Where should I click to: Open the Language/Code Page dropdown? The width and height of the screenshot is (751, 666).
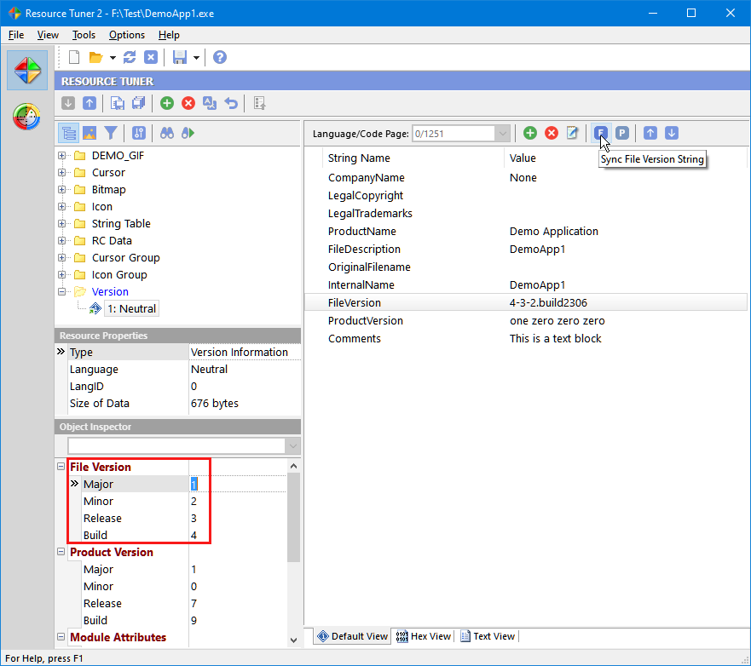tap(503, 133)
